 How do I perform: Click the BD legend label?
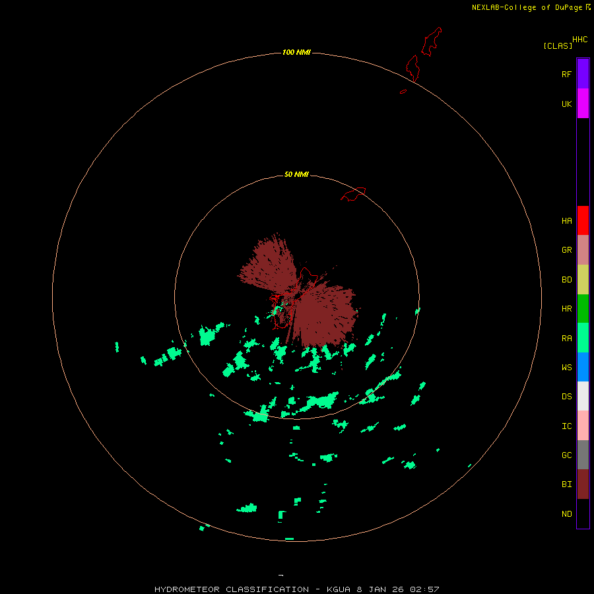point(566,280)
